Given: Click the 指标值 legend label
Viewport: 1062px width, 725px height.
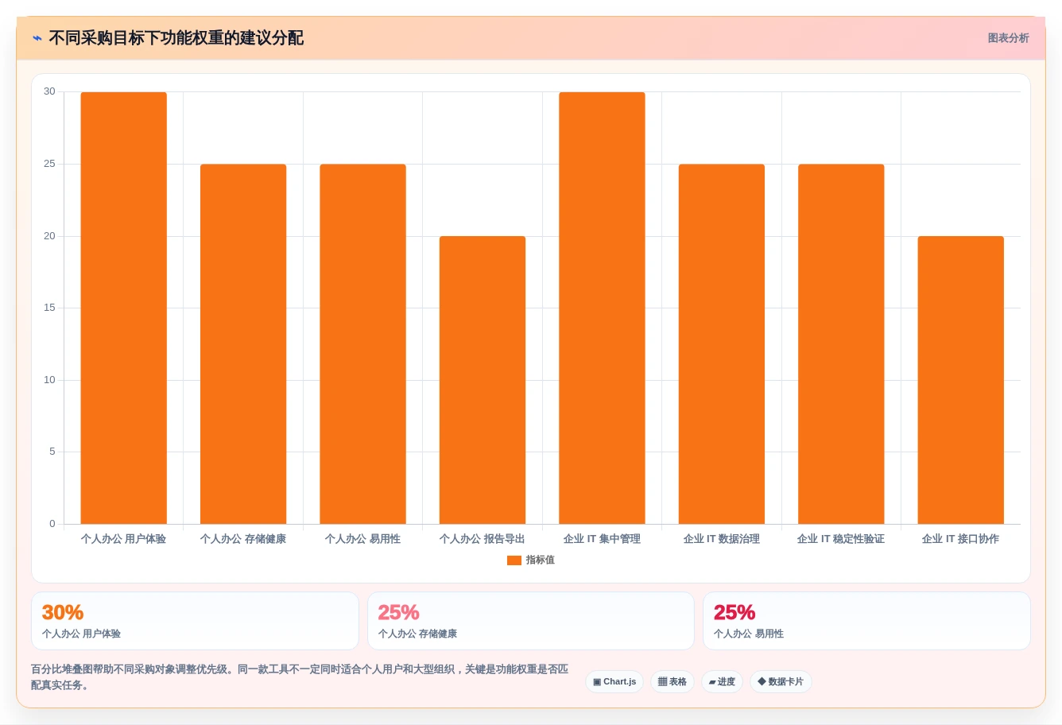Looking at the screenshot, I should coord(541,560).
